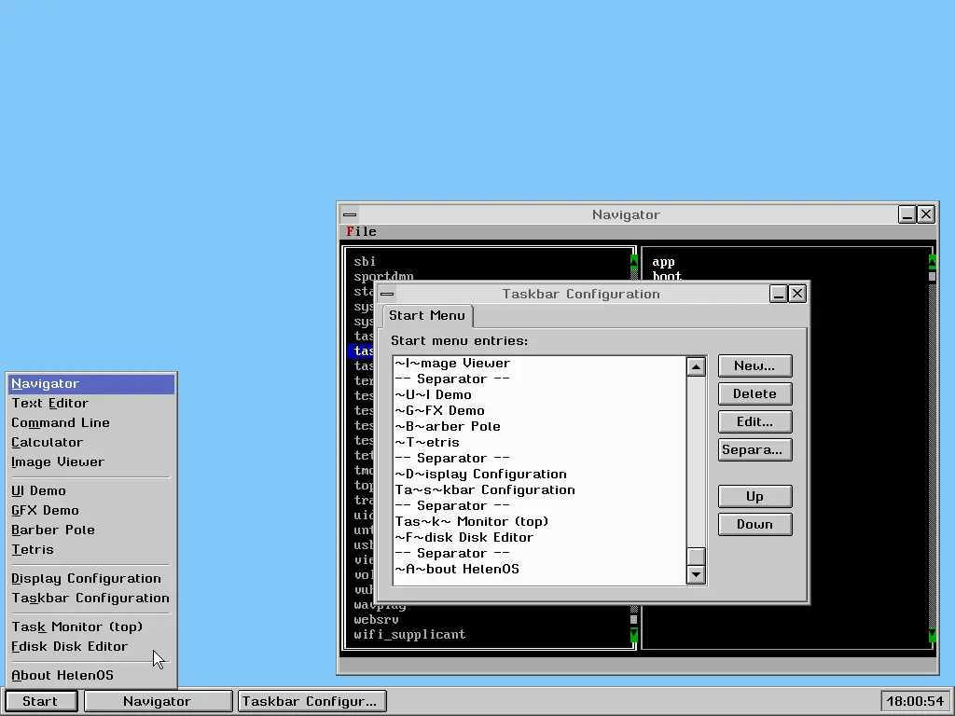Open the Taskbar Configuration window system menu icon
Viewport: 955px width, 716px height.
pos(387,294)
